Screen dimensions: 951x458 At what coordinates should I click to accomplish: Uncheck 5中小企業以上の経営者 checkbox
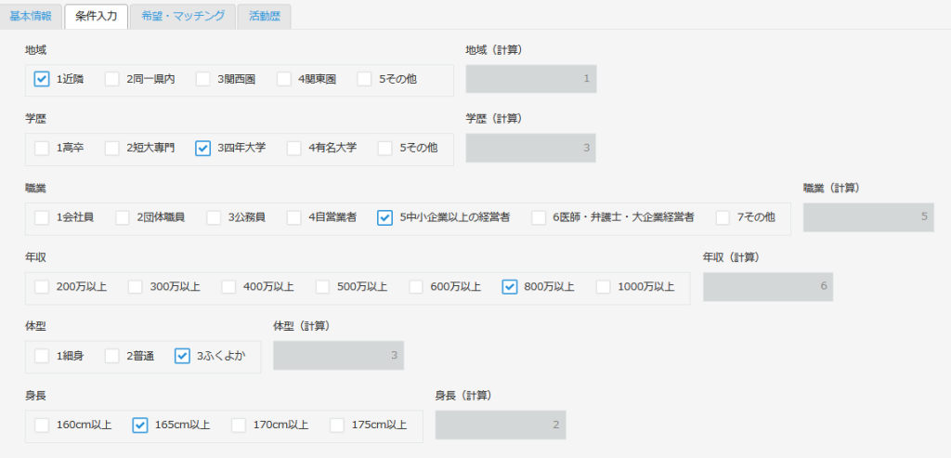(x=384, y=217)
